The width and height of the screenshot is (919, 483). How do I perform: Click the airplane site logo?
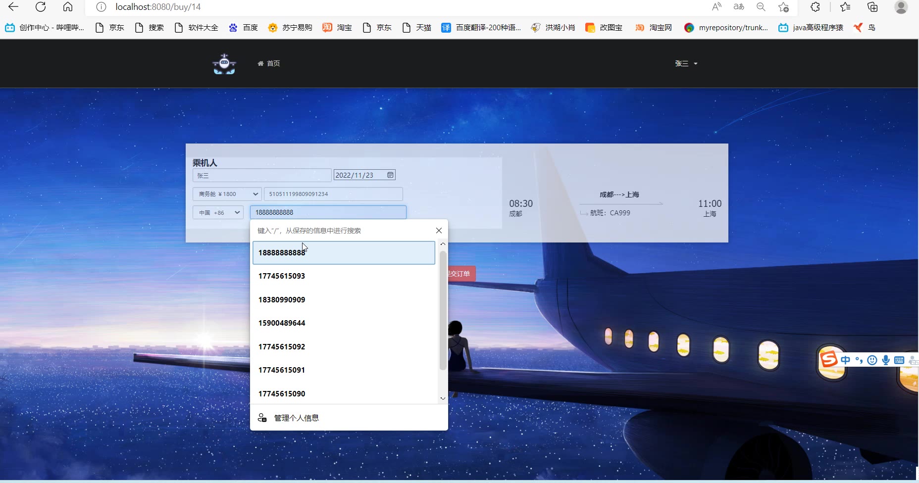[x=224, y=64]
